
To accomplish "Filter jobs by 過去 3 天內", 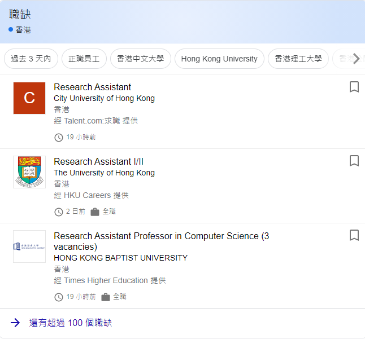I will click(31, 59).
